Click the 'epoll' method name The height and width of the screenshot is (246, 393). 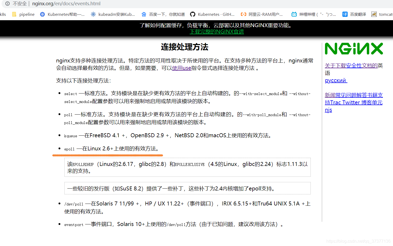point(69,149)
